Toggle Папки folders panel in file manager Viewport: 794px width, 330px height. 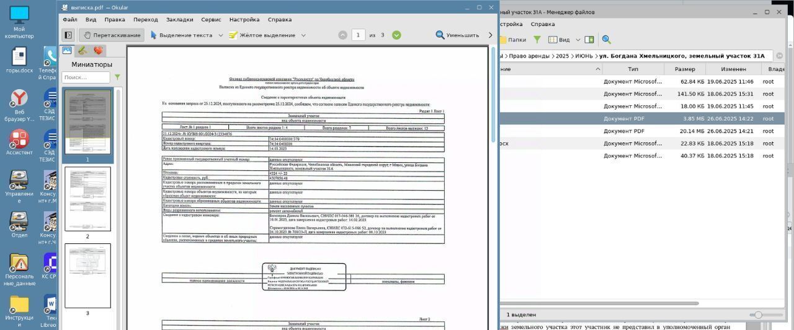coord(513,40)
